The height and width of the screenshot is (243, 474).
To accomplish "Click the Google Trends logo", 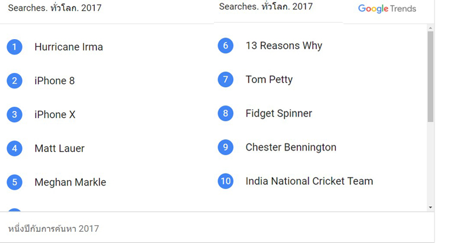I will coord(387,9).
